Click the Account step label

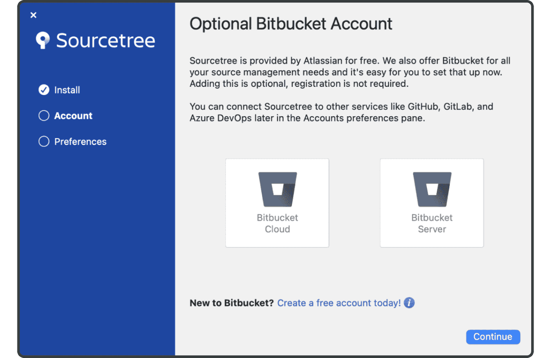(73, 116)
